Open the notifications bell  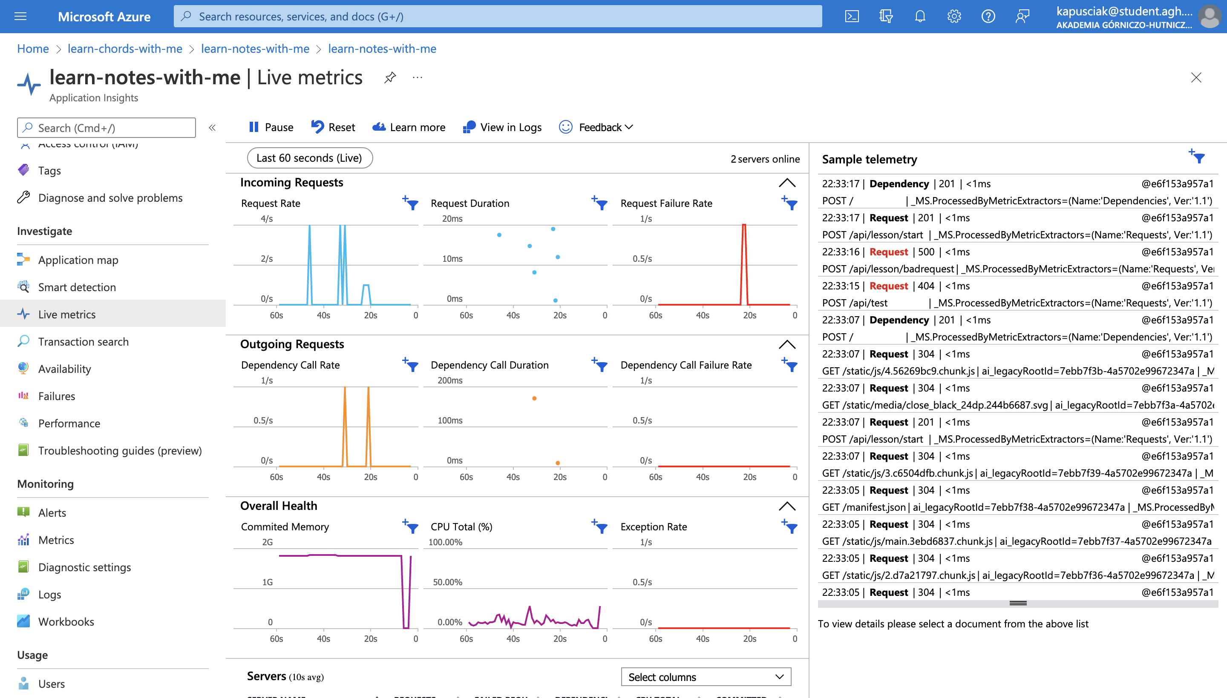(919, 17)
